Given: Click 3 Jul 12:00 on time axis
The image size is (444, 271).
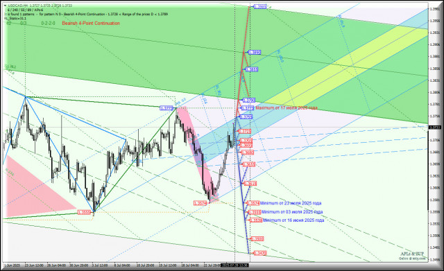Looking at the screenshot, I should (x=100, y=265).
